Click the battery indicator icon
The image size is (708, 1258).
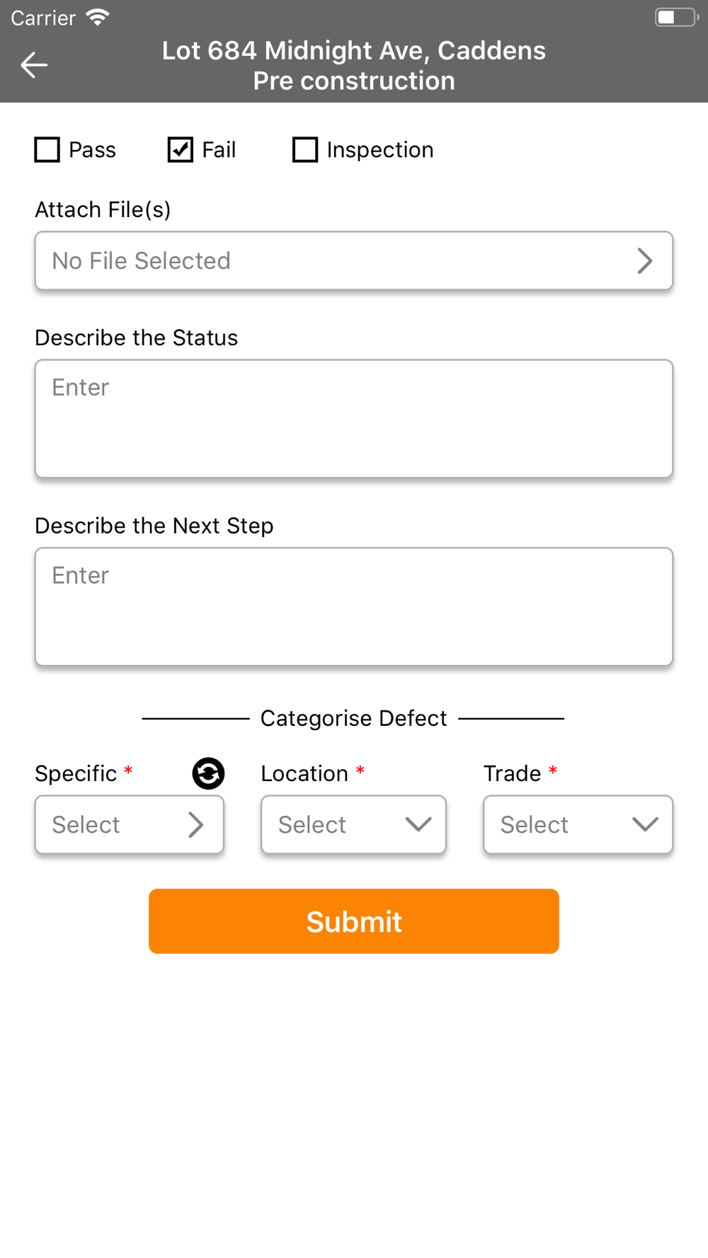pos(677,17)
